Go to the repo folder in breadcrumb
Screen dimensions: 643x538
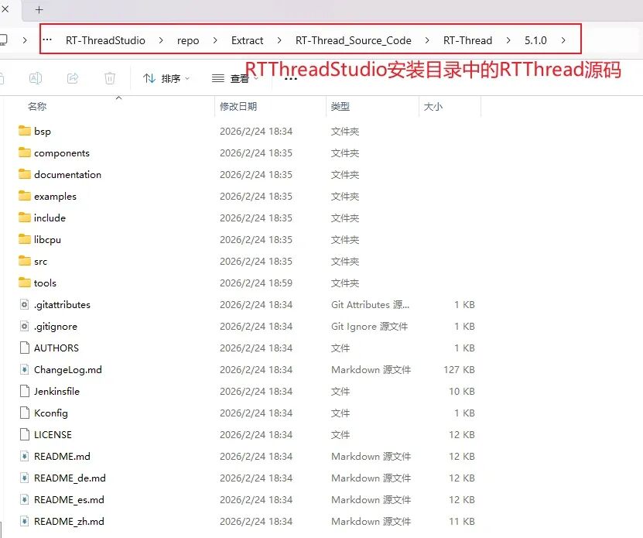[188, 40]
